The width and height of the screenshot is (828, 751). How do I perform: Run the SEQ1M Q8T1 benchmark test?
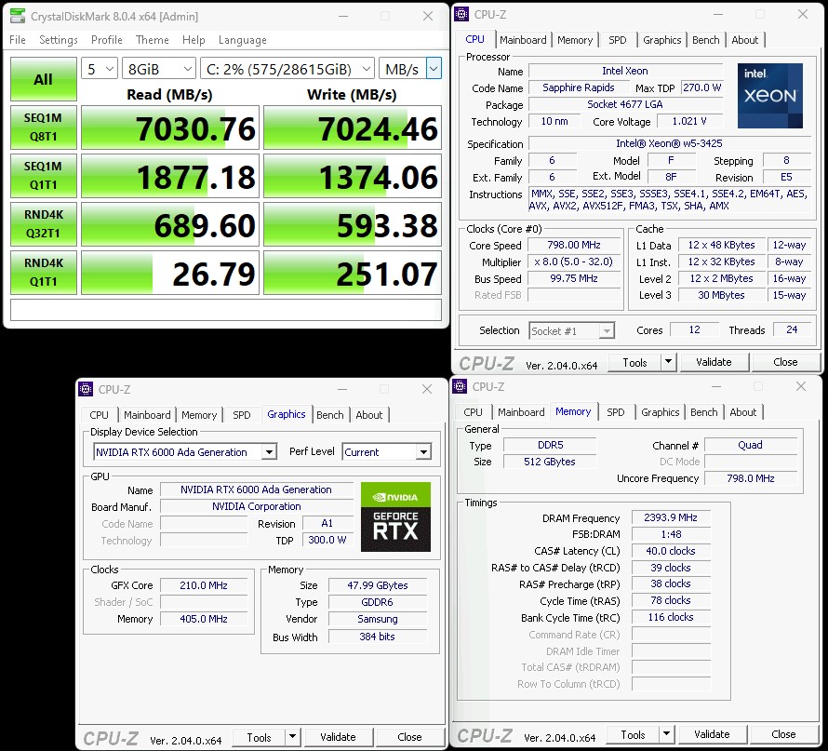tap(43, 128)
